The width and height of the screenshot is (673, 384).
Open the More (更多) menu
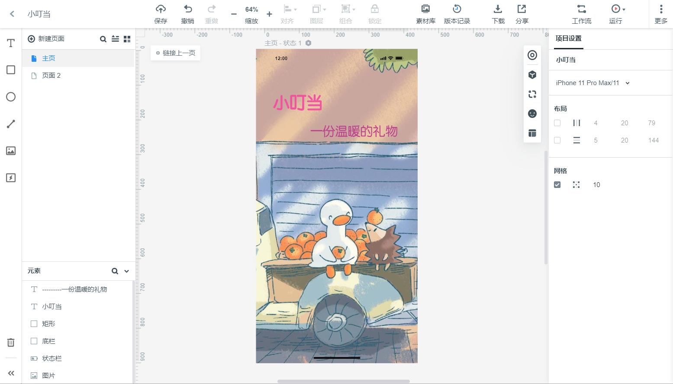661,14
